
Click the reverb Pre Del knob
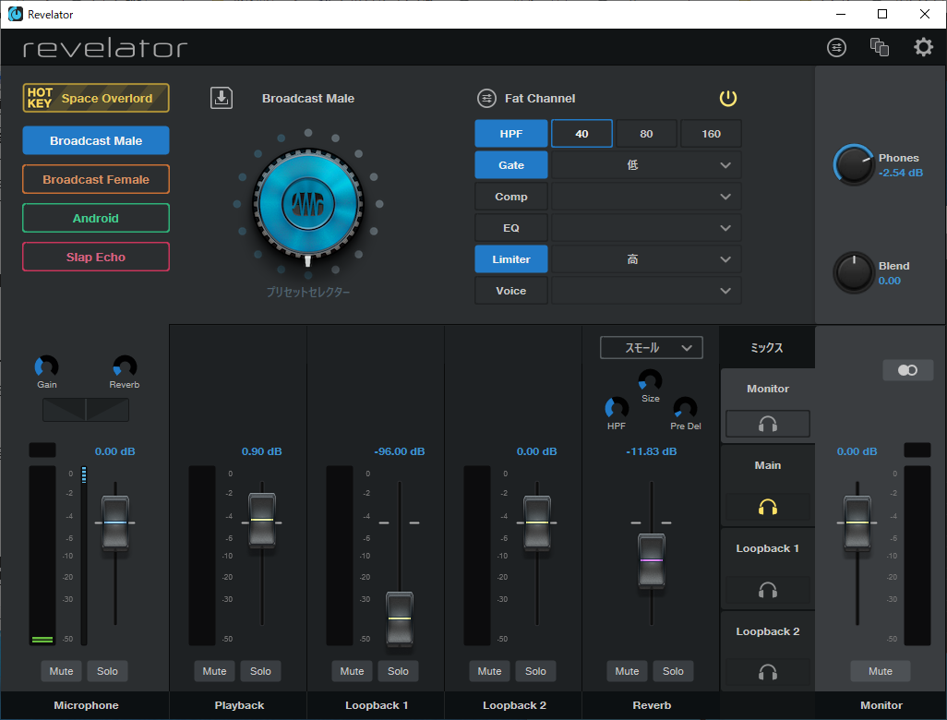coord(685,408)
